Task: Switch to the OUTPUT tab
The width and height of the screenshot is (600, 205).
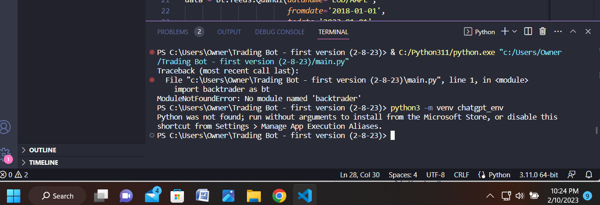Action: (229, 32)
